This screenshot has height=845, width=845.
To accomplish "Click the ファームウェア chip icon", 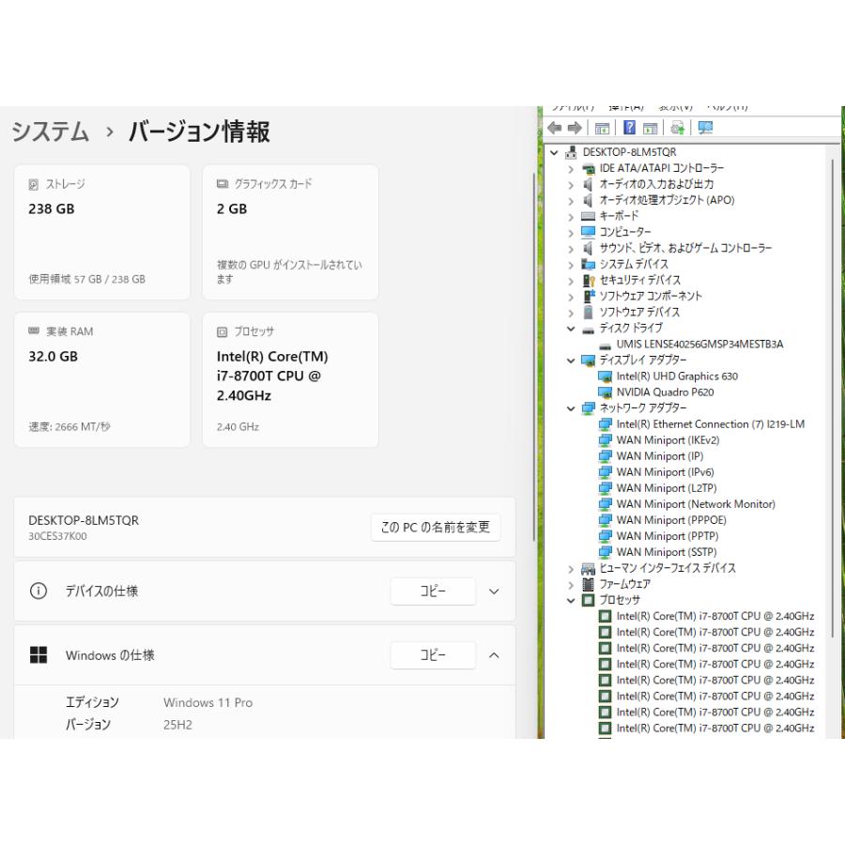I will (588, 584).
